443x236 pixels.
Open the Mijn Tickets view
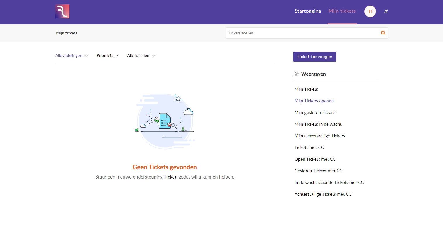tap(306, 89)
